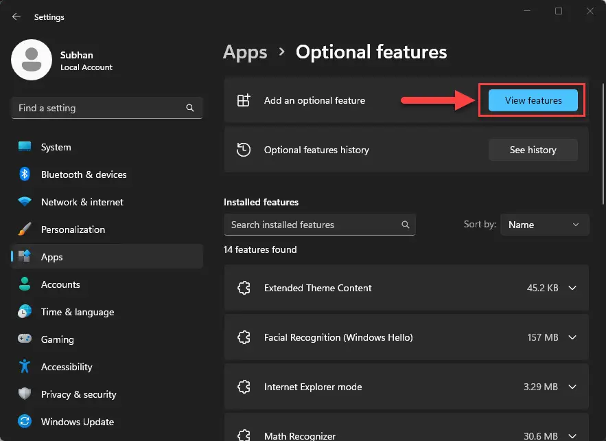Click the vertical scrollbar on the right

[x=603, y=143]
